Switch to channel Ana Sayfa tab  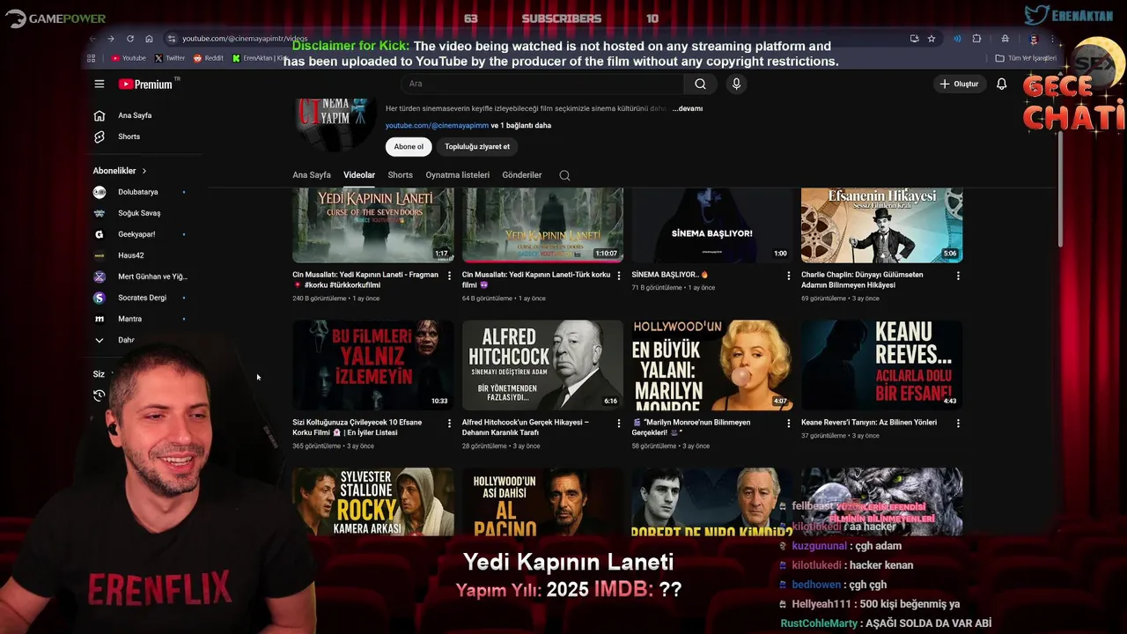312,174
